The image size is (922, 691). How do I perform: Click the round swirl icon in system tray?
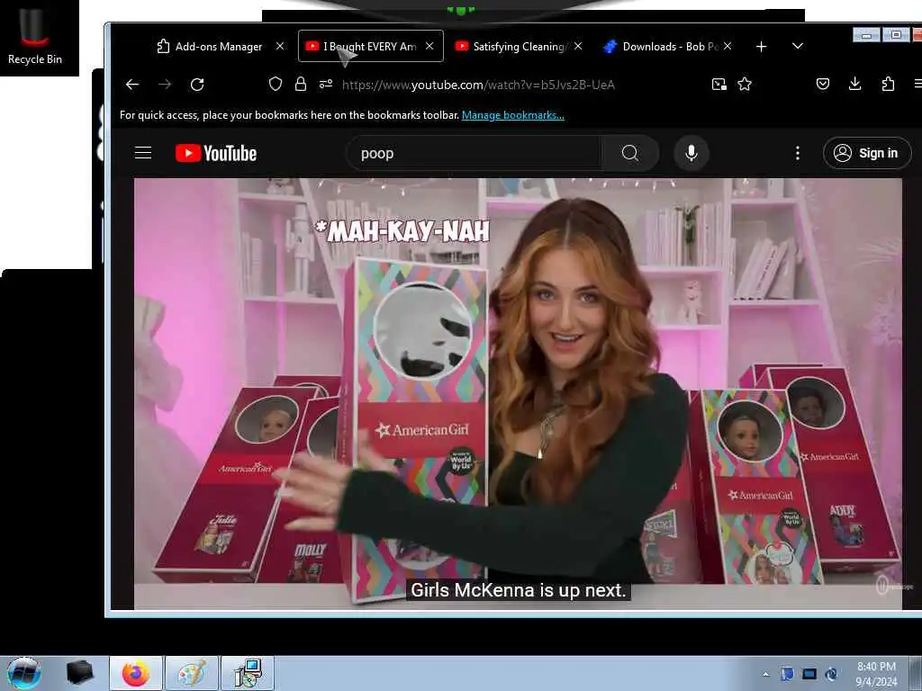pyautogui.click(x=831, y=674)
